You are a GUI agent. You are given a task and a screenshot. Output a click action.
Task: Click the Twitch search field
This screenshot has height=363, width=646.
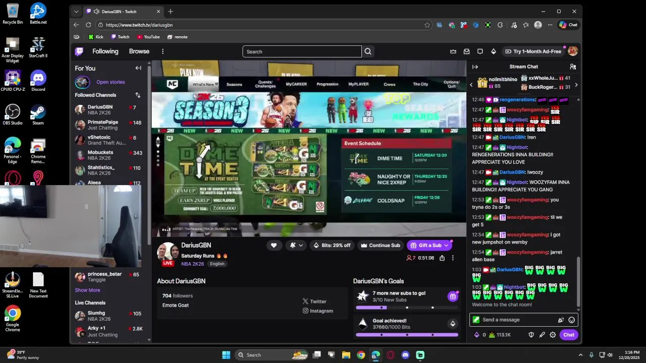click(302, 51)
